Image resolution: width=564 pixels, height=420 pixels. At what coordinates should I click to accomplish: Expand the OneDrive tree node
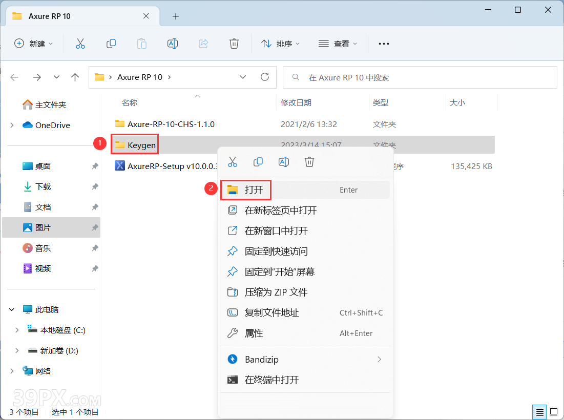tap(12, 125)
